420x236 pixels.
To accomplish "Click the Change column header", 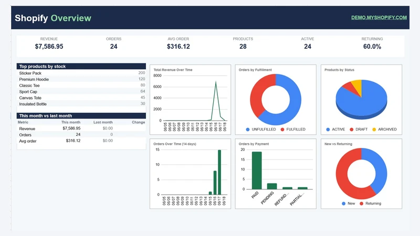I will (x=138, y=122).
